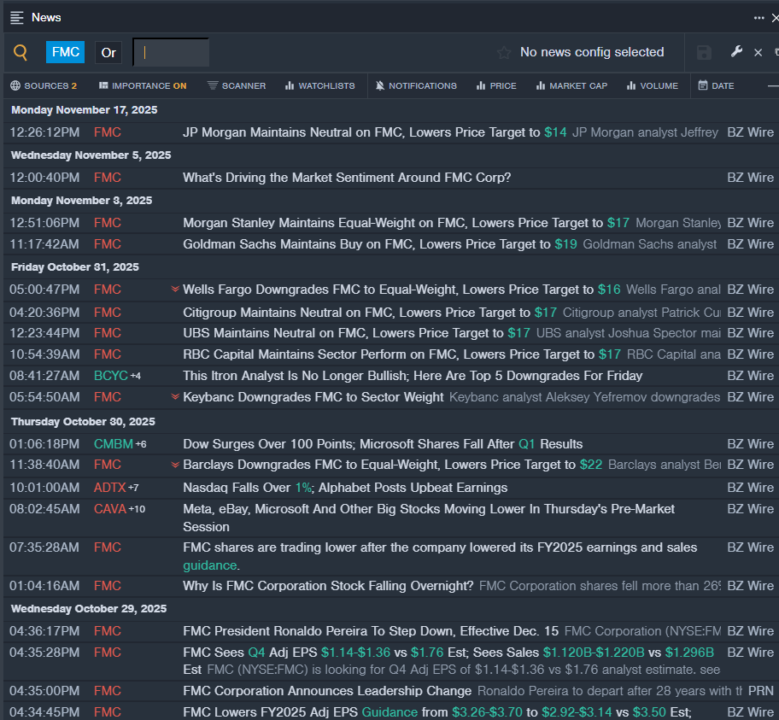Open the Volume filter
This screenshot has width=779, height=720.
[652, 86]
